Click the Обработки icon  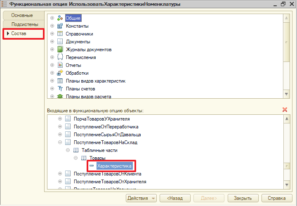click(60, 73)
